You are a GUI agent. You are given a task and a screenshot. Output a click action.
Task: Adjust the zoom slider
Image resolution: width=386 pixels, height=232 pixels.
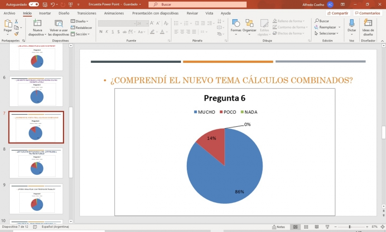point(350,227)
